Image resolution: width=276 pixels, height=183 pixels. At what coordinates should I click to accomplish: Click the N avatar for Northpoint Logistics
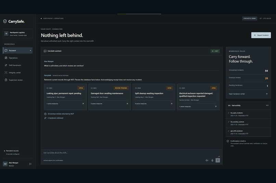click(x=7, y=33)
